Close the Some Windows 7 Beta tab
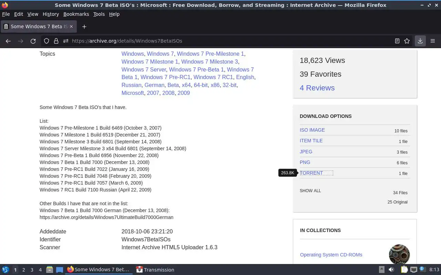441x275 pixels. click(x=71, y=26)
